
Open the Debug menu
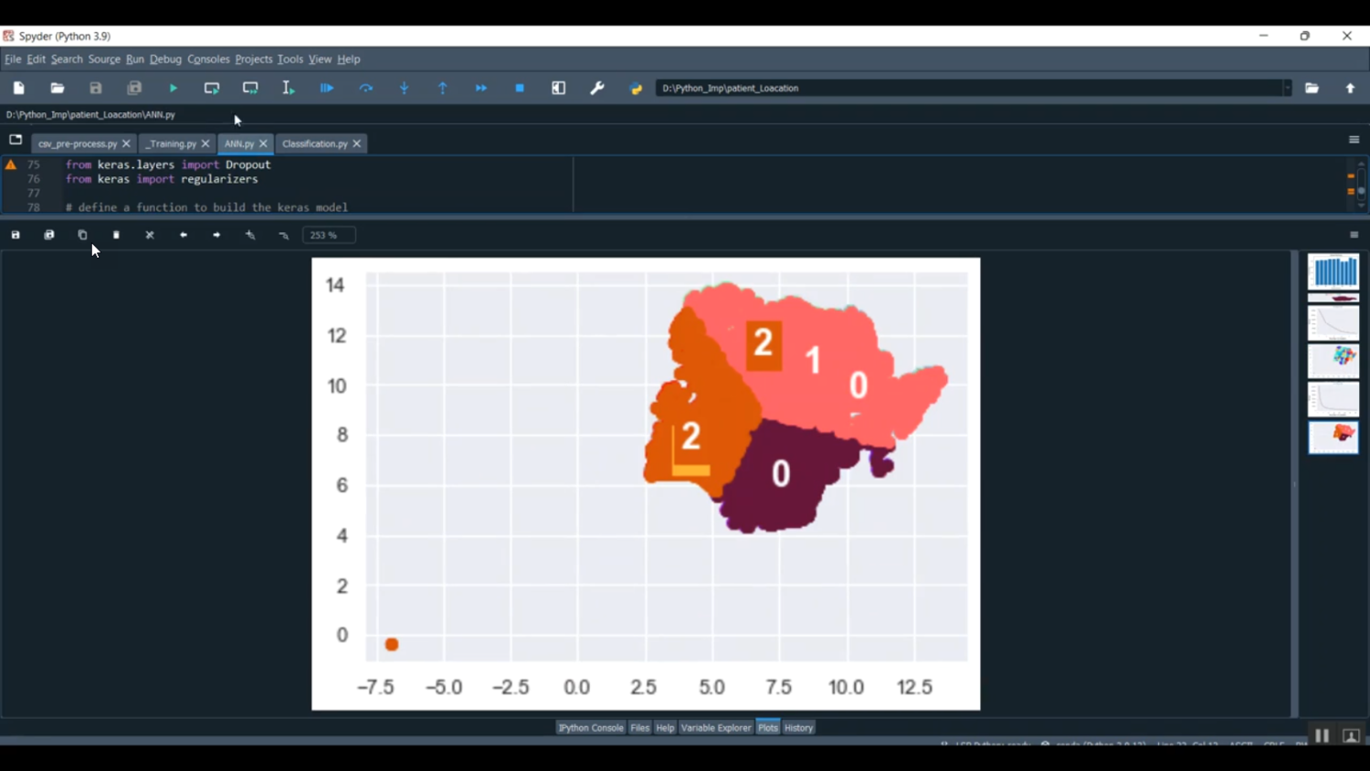(x=165, y=59)
